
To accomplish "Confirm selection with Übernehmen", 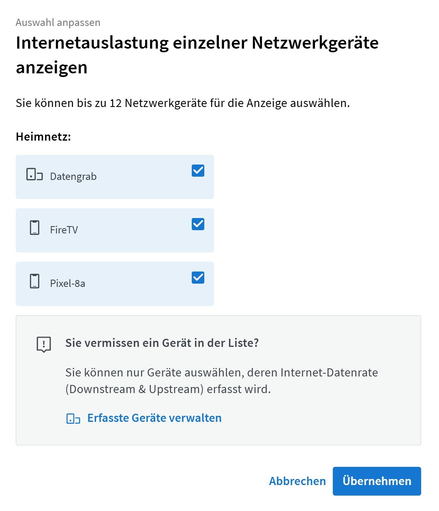I will pos(377,481).
